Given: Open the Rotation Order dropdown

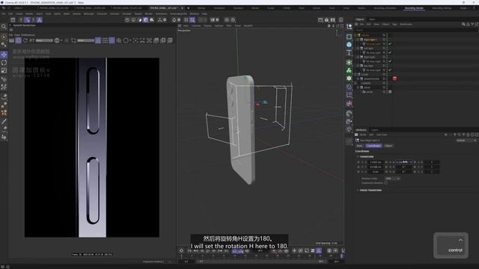Looking at the screenshot, I should click(392, 179).
